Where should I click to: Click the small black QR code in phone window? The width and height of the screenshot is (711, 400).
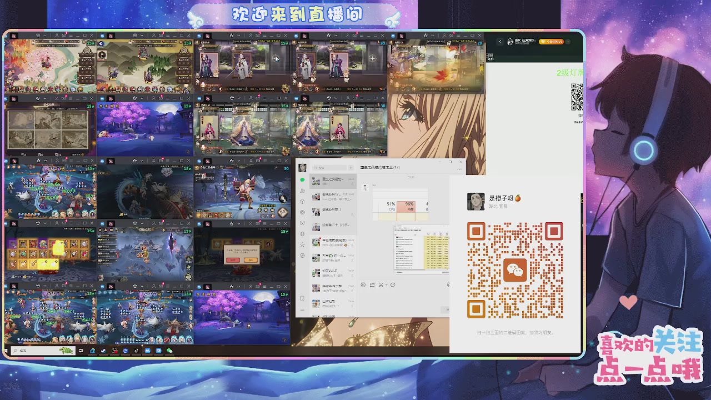coord(577,97)
